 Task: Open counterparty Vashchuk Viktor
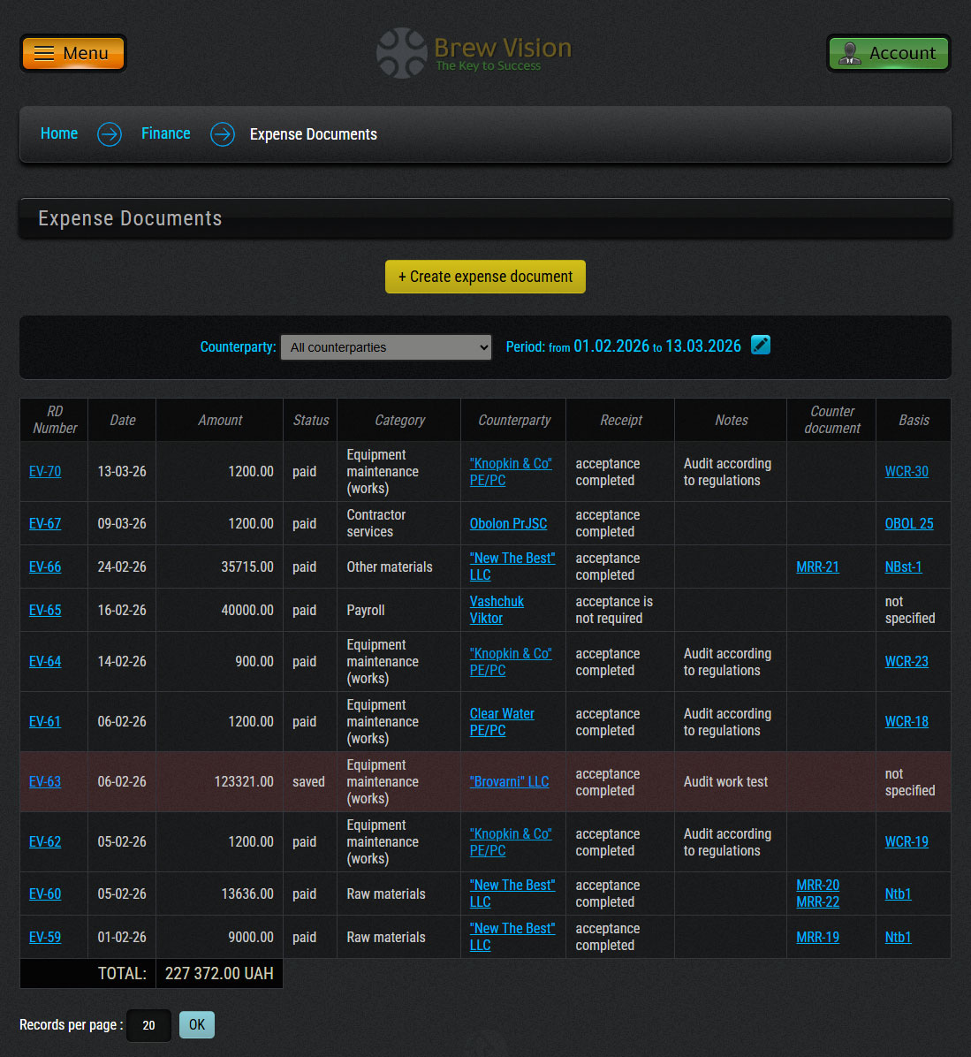(x=496, y=610)
